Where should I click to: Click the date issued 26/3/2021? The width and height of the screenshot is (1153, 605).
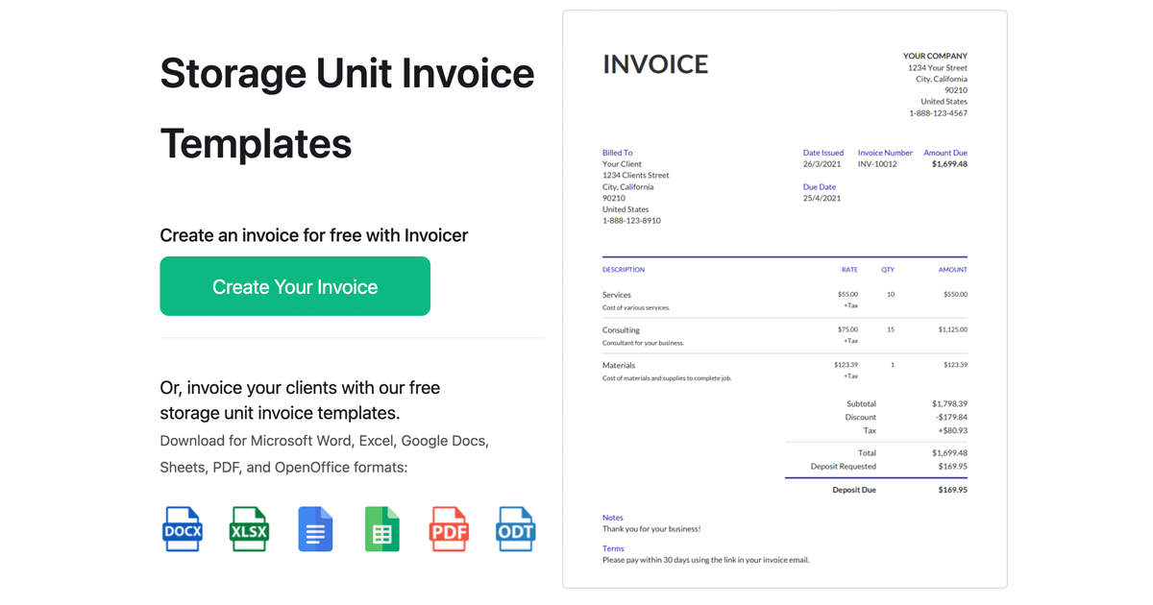pyautogui.click(x=822, y=164)
